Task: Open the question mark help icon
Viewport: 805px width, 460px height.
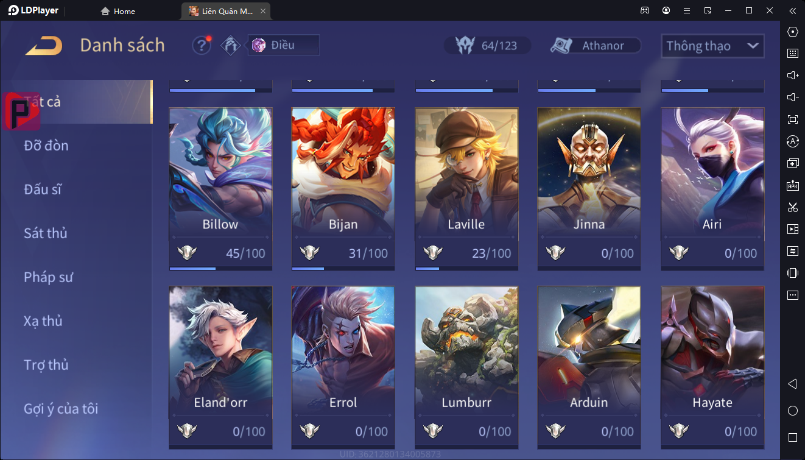Action: (x=202, y=46)
